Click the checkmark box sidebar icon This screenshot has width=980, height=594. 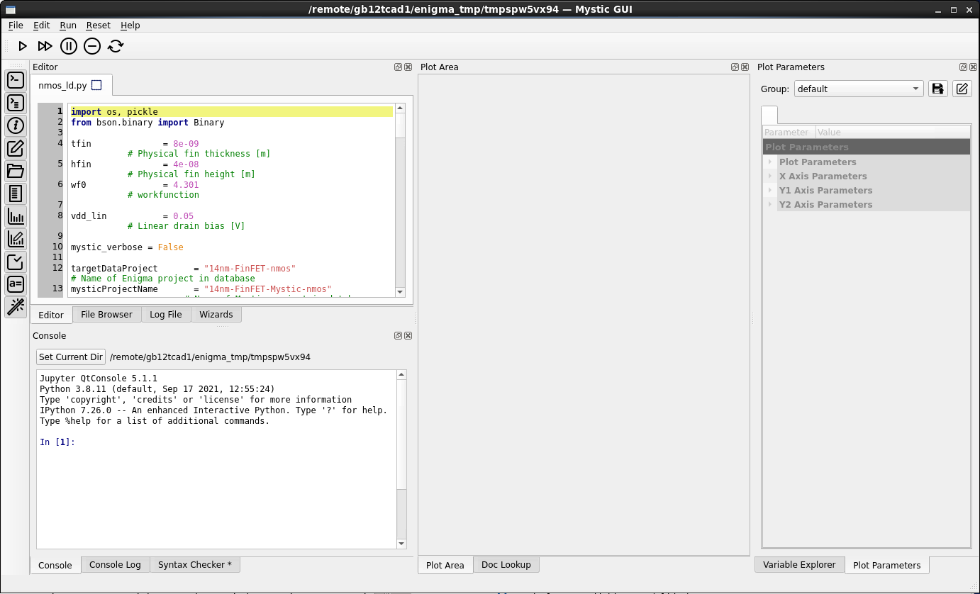click(16, 262)
